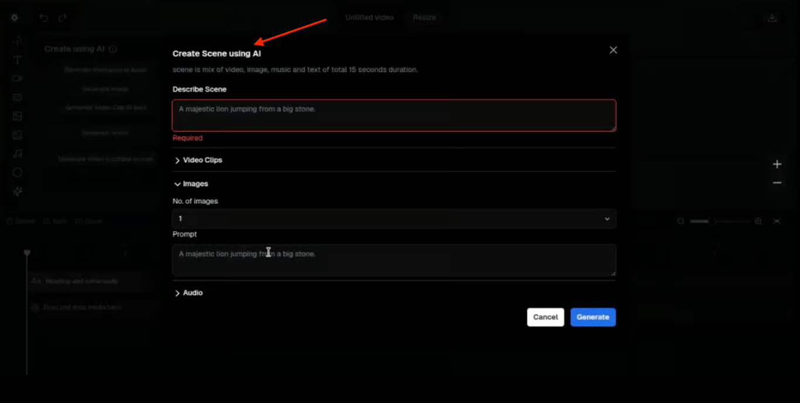800x403 pixels.
Task: Adjust the timeline zoom slider
Action: pyautogui.click(x=712, y=221)
